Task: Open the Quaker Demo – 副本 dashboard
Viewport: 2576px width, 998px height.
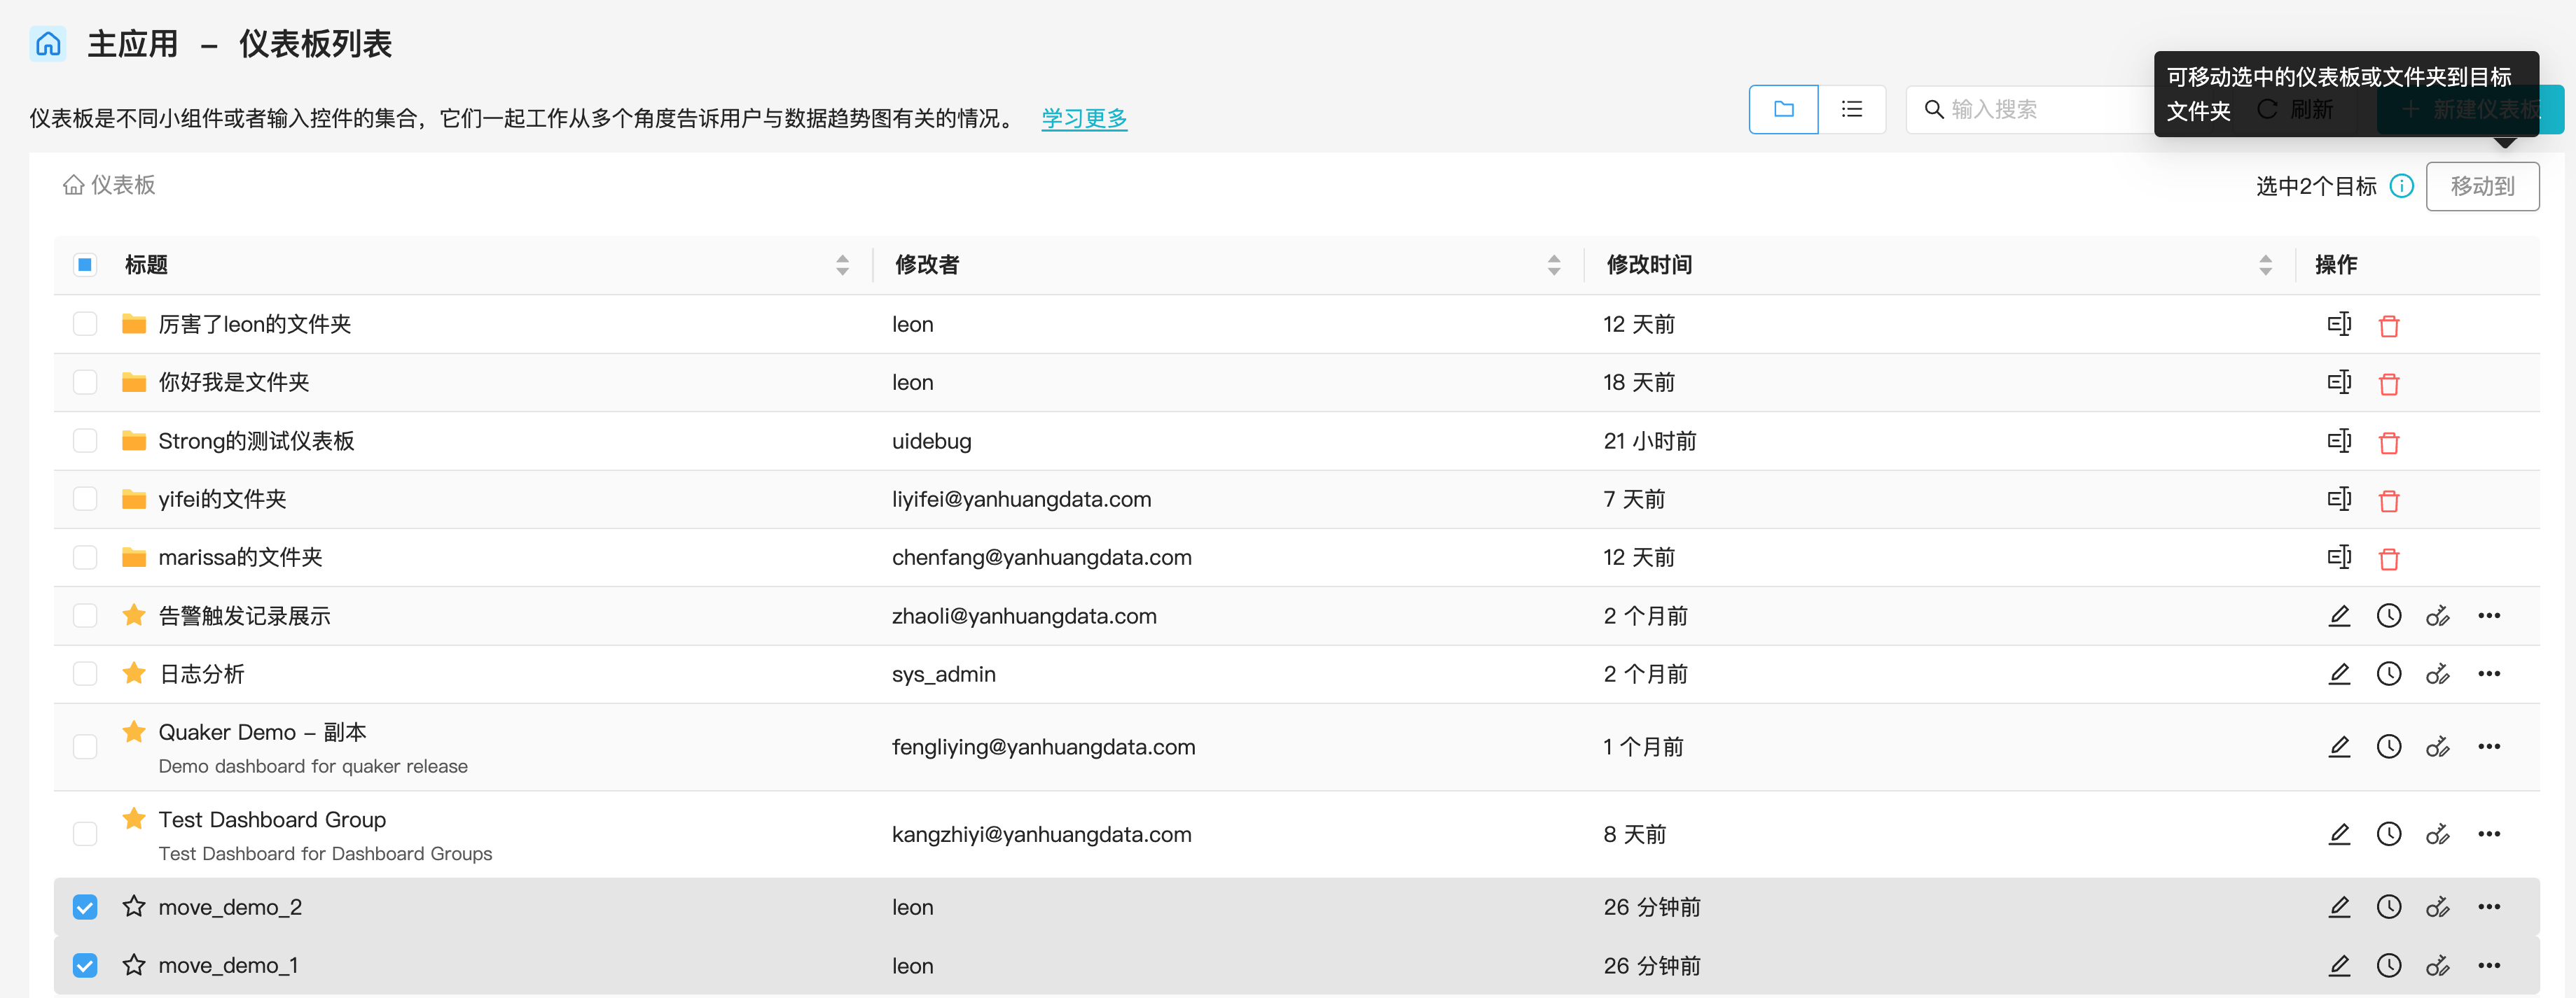Action: pos(262,732)
